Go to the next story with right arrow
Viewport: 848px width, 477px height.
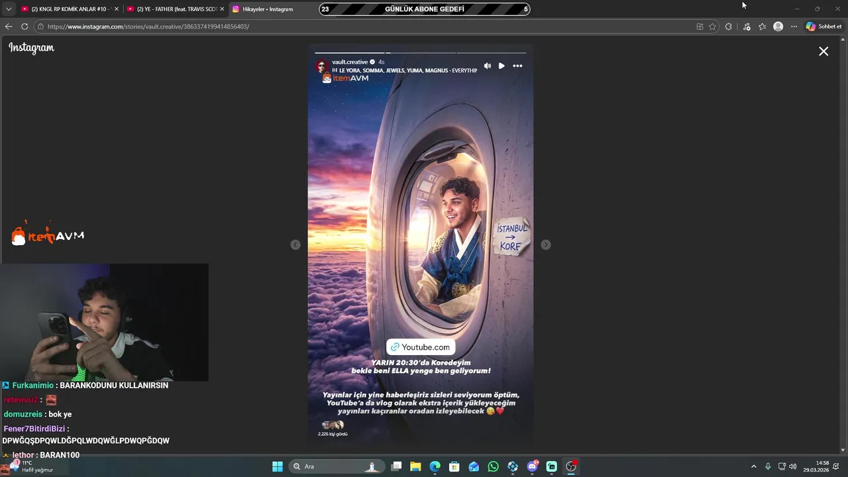(x=545, y=244)
